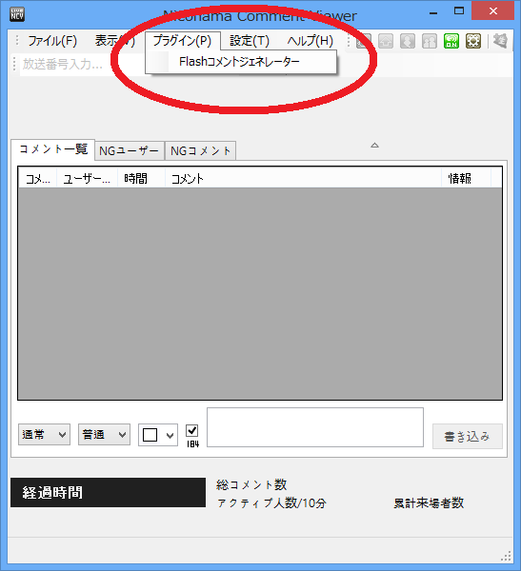
Task: Click the comment text input box
Action: 315,427
